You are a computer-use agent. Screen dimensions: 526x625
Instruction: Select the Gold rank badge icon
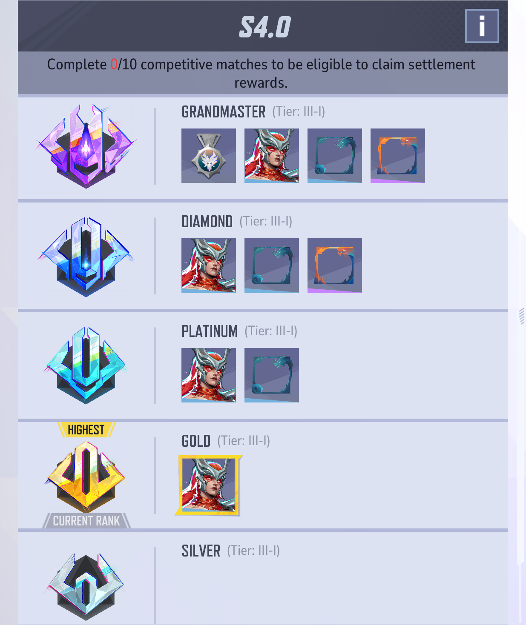point(86,476)
